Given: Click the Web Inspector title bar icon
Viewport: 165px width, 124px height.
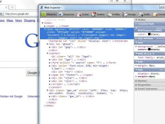Looking at the screenshot, I should tap(42, 7).
